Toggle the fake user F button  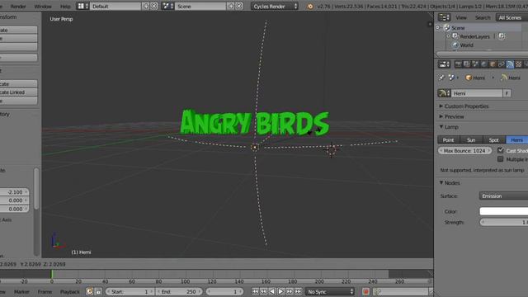tap(507, 93)
